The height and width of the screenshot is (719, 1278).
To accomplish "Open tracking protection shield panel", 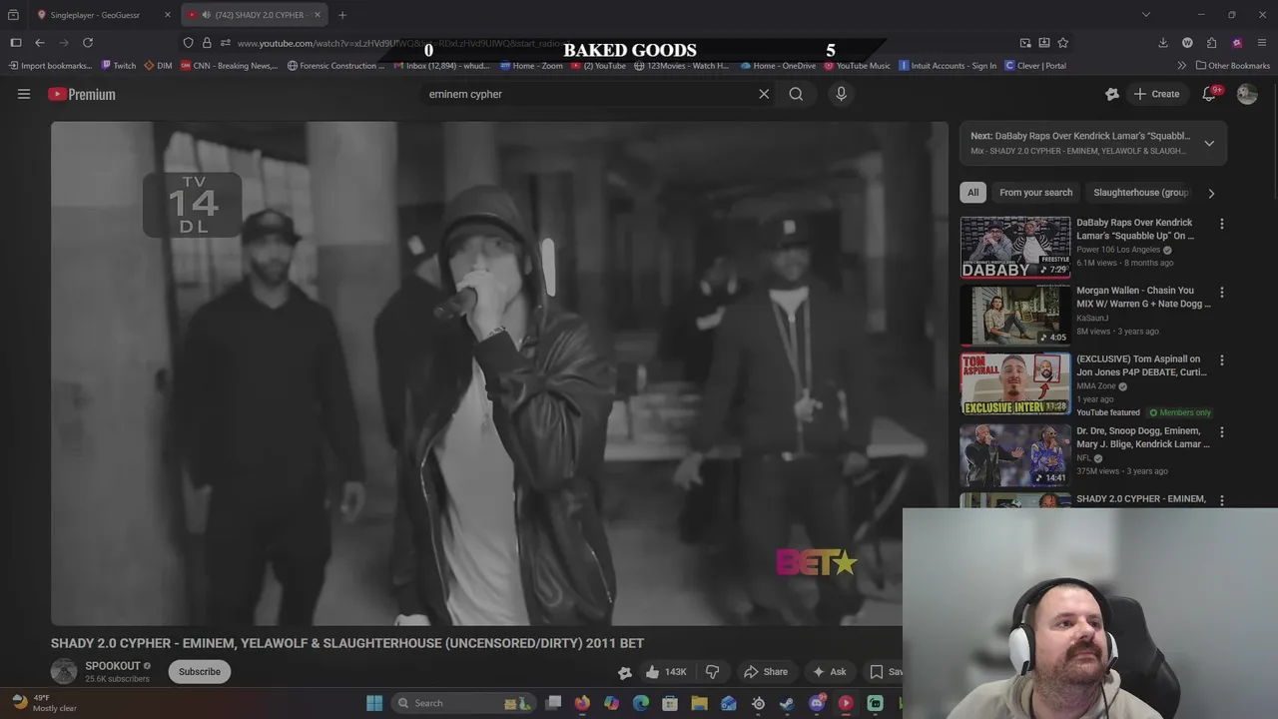I will pos(188,43).
